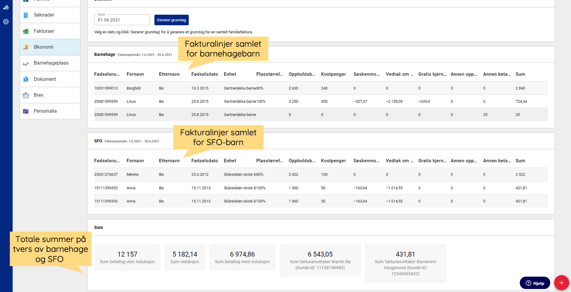The image size is (571, 292).
Task: Click the Generer grunnlag button
Action: (171, 20)
